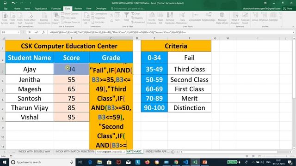Switch to the Developer ribbon tab

tap(101, 8)
